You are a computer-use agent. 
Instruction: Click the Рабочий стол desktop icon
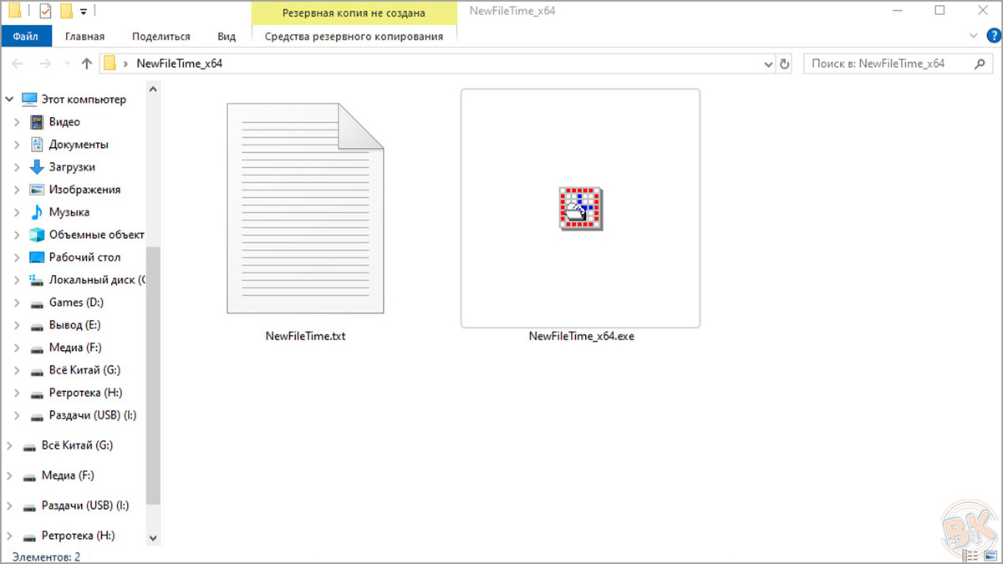click(x=37, y=257)
